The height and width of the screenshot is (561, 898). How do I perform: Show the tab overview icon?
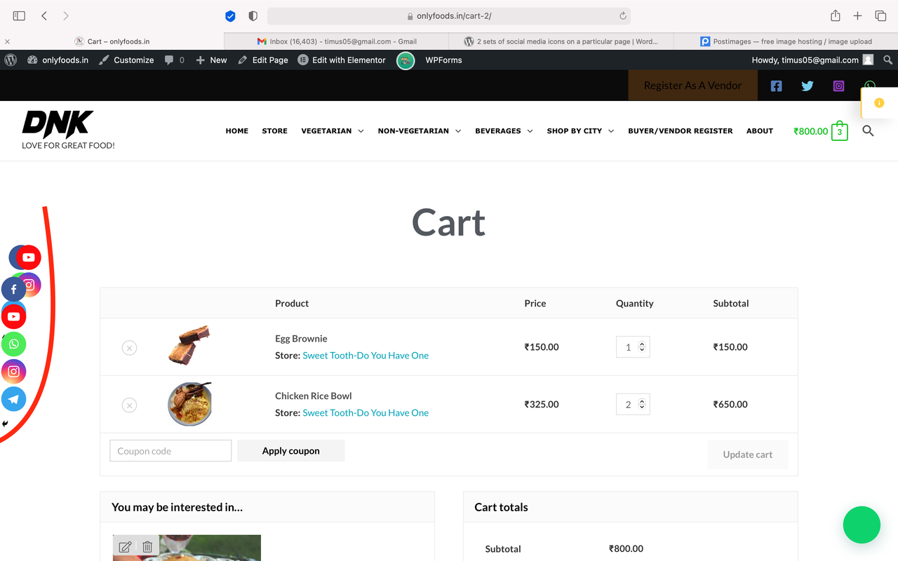click(x=880, y=15)
